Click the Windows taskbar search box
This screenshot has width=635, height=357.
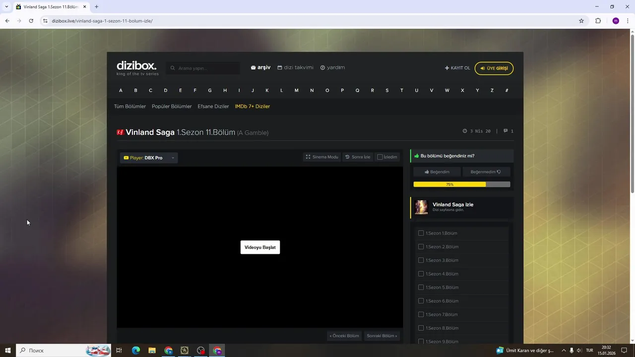[63, 351]
